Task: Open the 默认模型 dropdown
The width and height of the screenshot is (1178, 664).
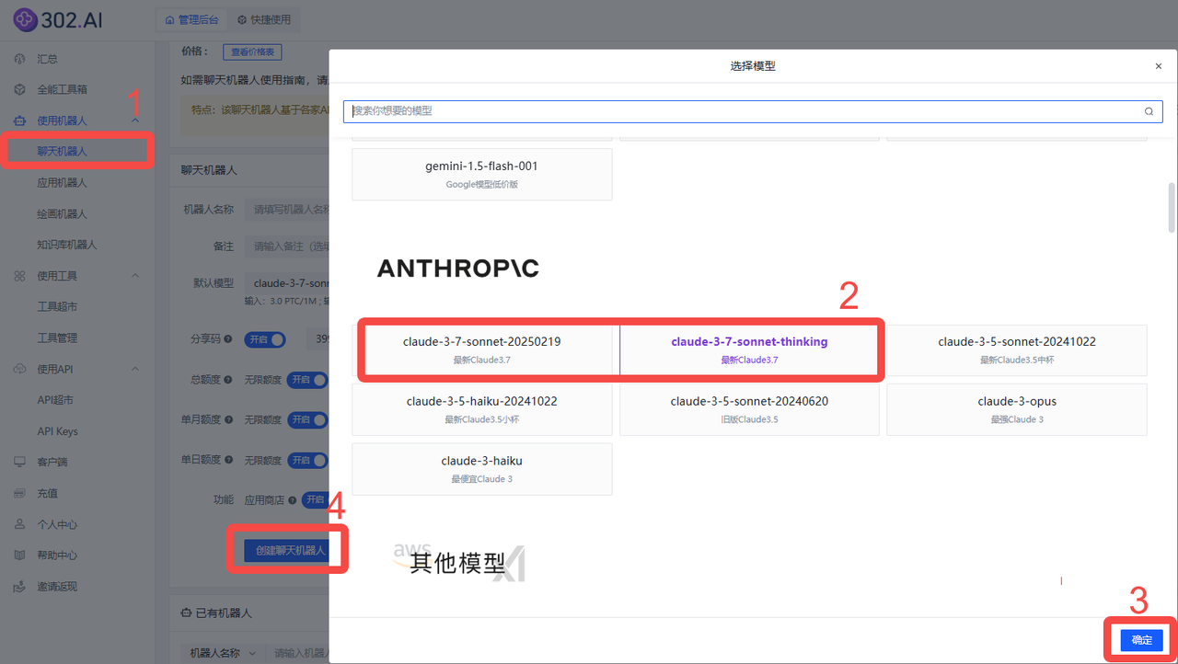Action: point(287,283)
